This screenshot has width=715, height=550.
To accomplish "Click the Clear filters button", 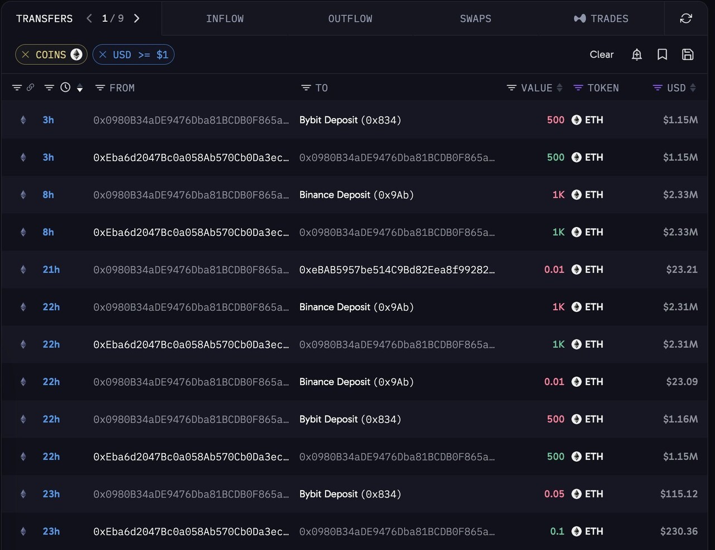I will coord(602,54).
